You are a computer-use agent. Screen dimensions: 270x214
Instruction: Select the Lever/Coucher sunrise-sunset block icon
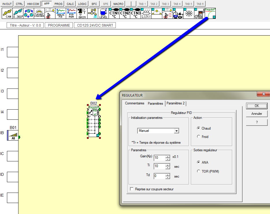pos(39,13)
